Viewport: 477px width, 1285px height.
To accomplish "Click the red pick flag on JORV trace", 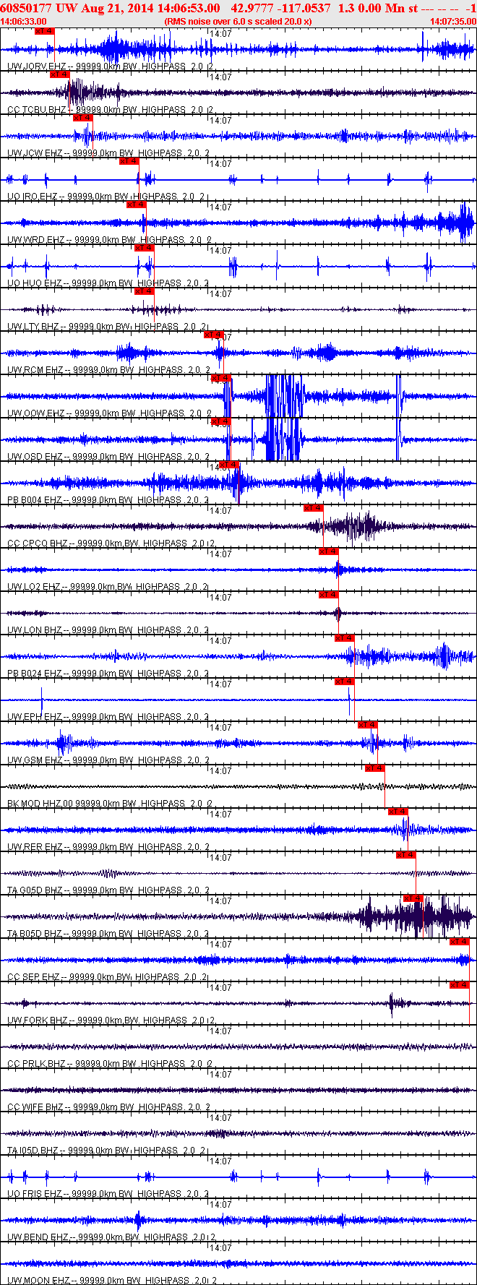I will click(x=45, y=31).
